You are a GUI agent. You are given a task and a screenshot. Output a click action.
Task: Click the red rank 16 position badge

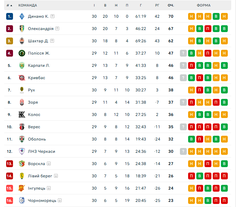pyautogui.click(x=10, y=201)
